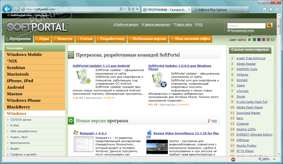
Task: Stop loading with the X icon
Action: point(137,9)
